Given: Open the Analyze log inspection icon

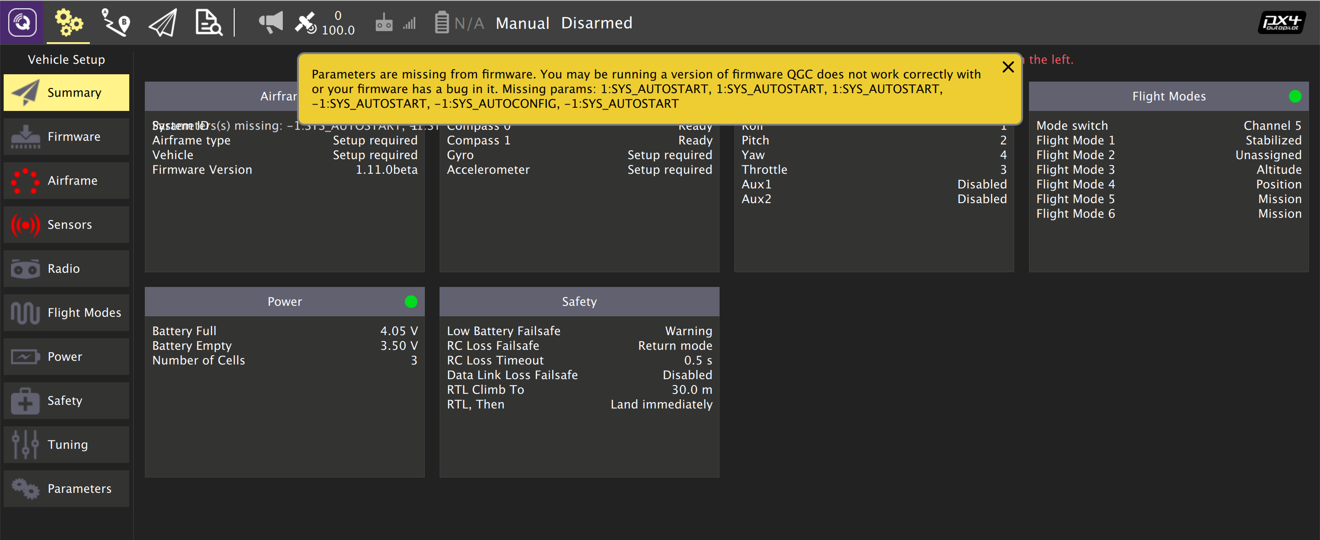Looking at the screenshot, I should coord(208,22).
